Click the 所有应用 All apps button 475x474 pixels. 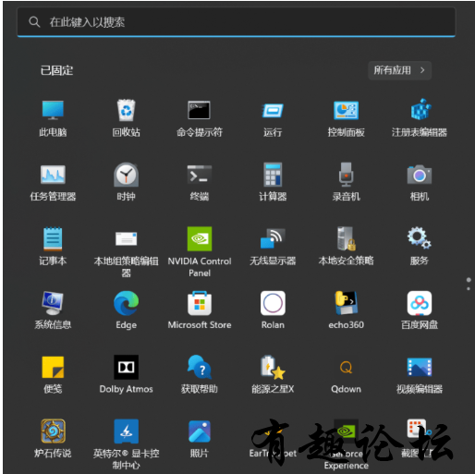coord(399,70)
